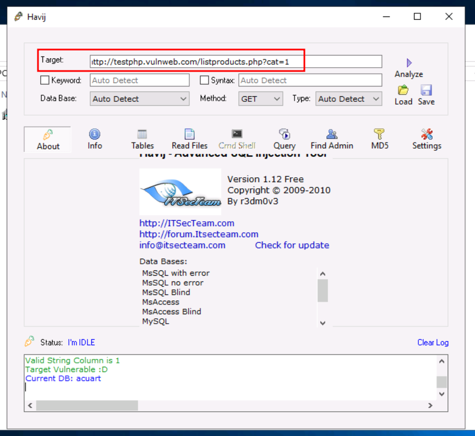This screenshot has height=436, width=475.
Task: Click the Analyze button label
Action: tap(408, 74)
